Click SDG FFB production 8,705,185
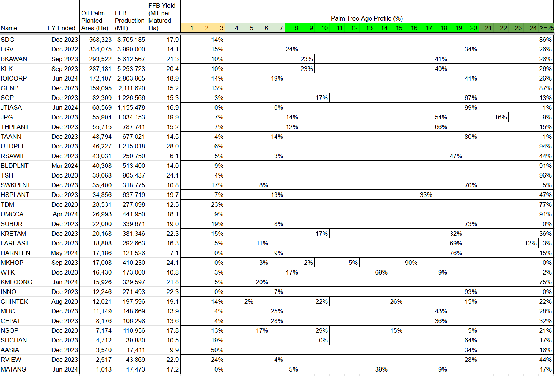 coord(130,40)
